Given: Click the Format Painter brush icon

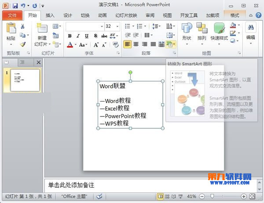Looking at the screenshot, I should click(23, 44).
